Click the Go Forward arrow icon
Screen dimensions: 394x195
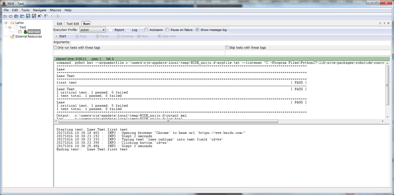pyautogui.click(x=11, y=16)
